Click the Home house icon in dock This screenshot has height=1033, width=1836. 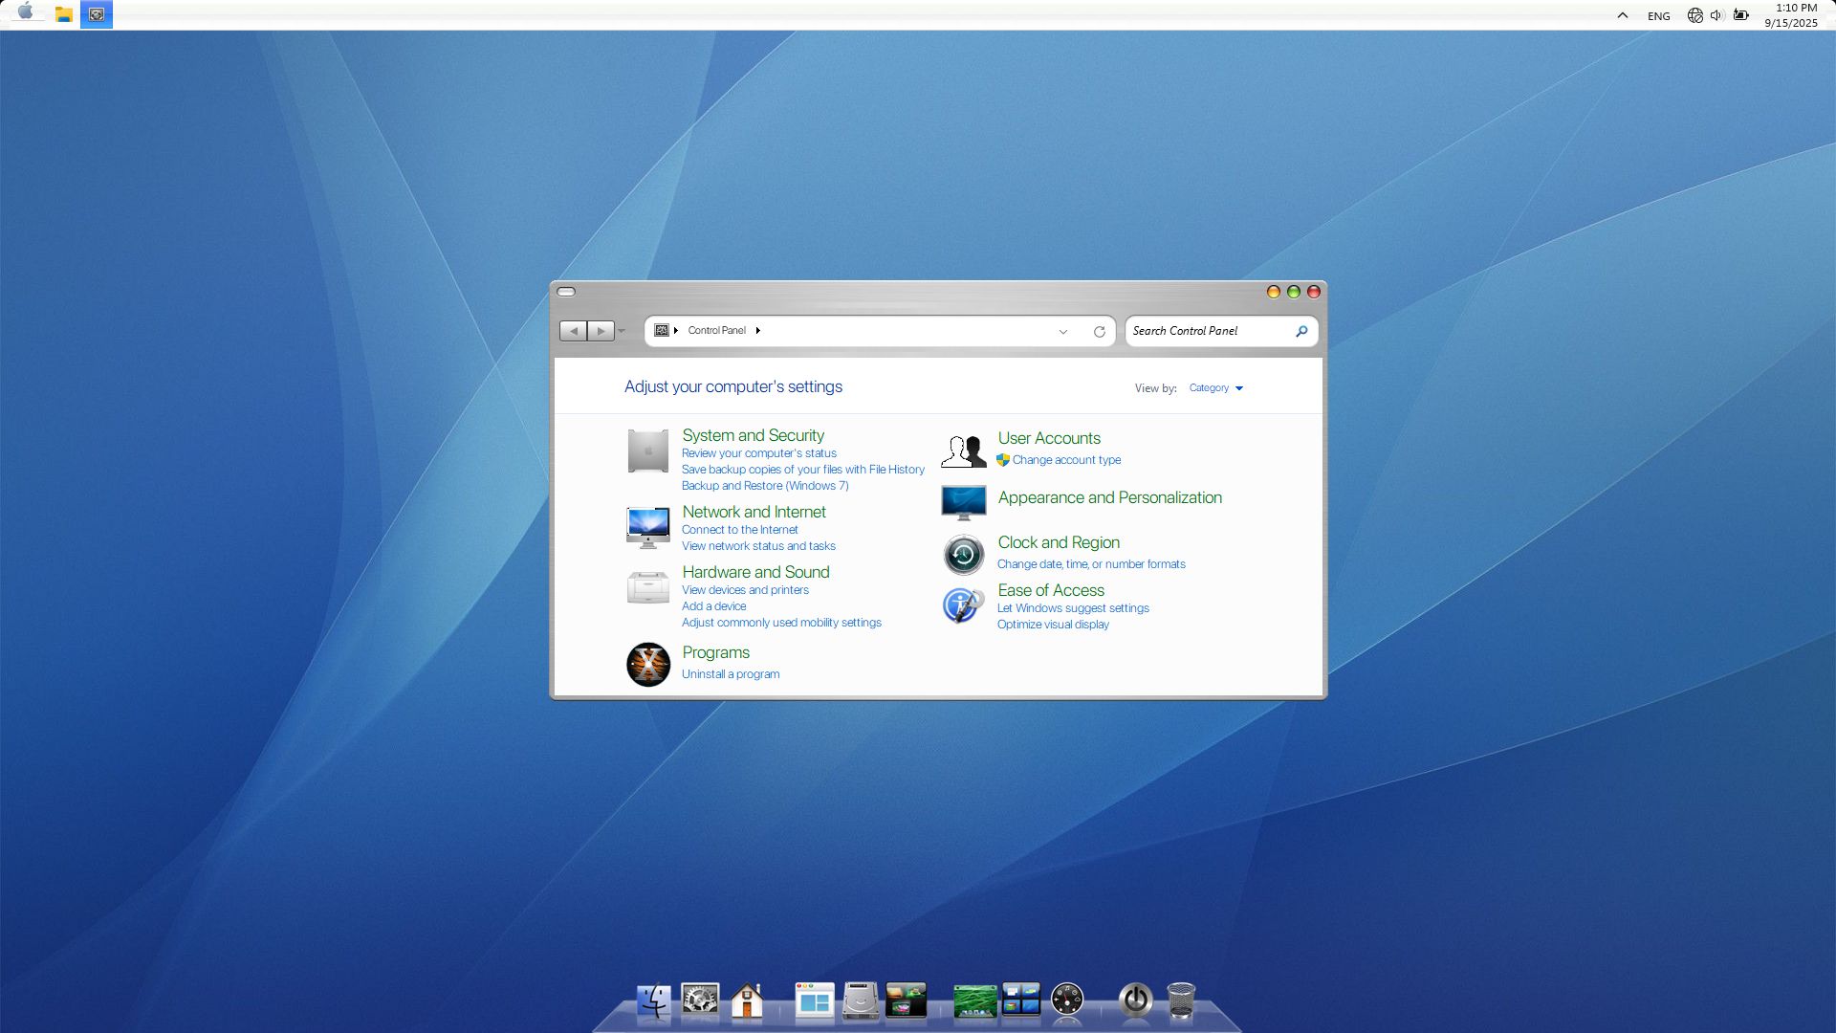point(747,1001)
